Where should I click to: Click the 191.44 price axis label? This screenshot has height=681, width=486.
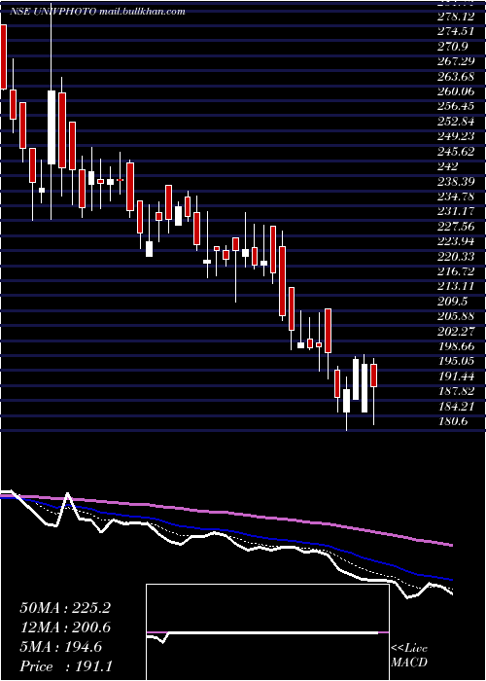[x=454, y=376]
